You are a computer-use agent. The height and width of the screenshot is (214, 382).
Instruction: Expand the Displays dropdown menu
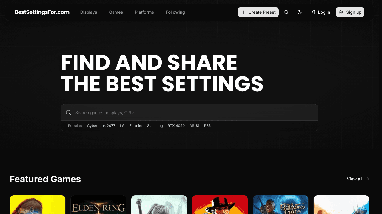(91, 12)
